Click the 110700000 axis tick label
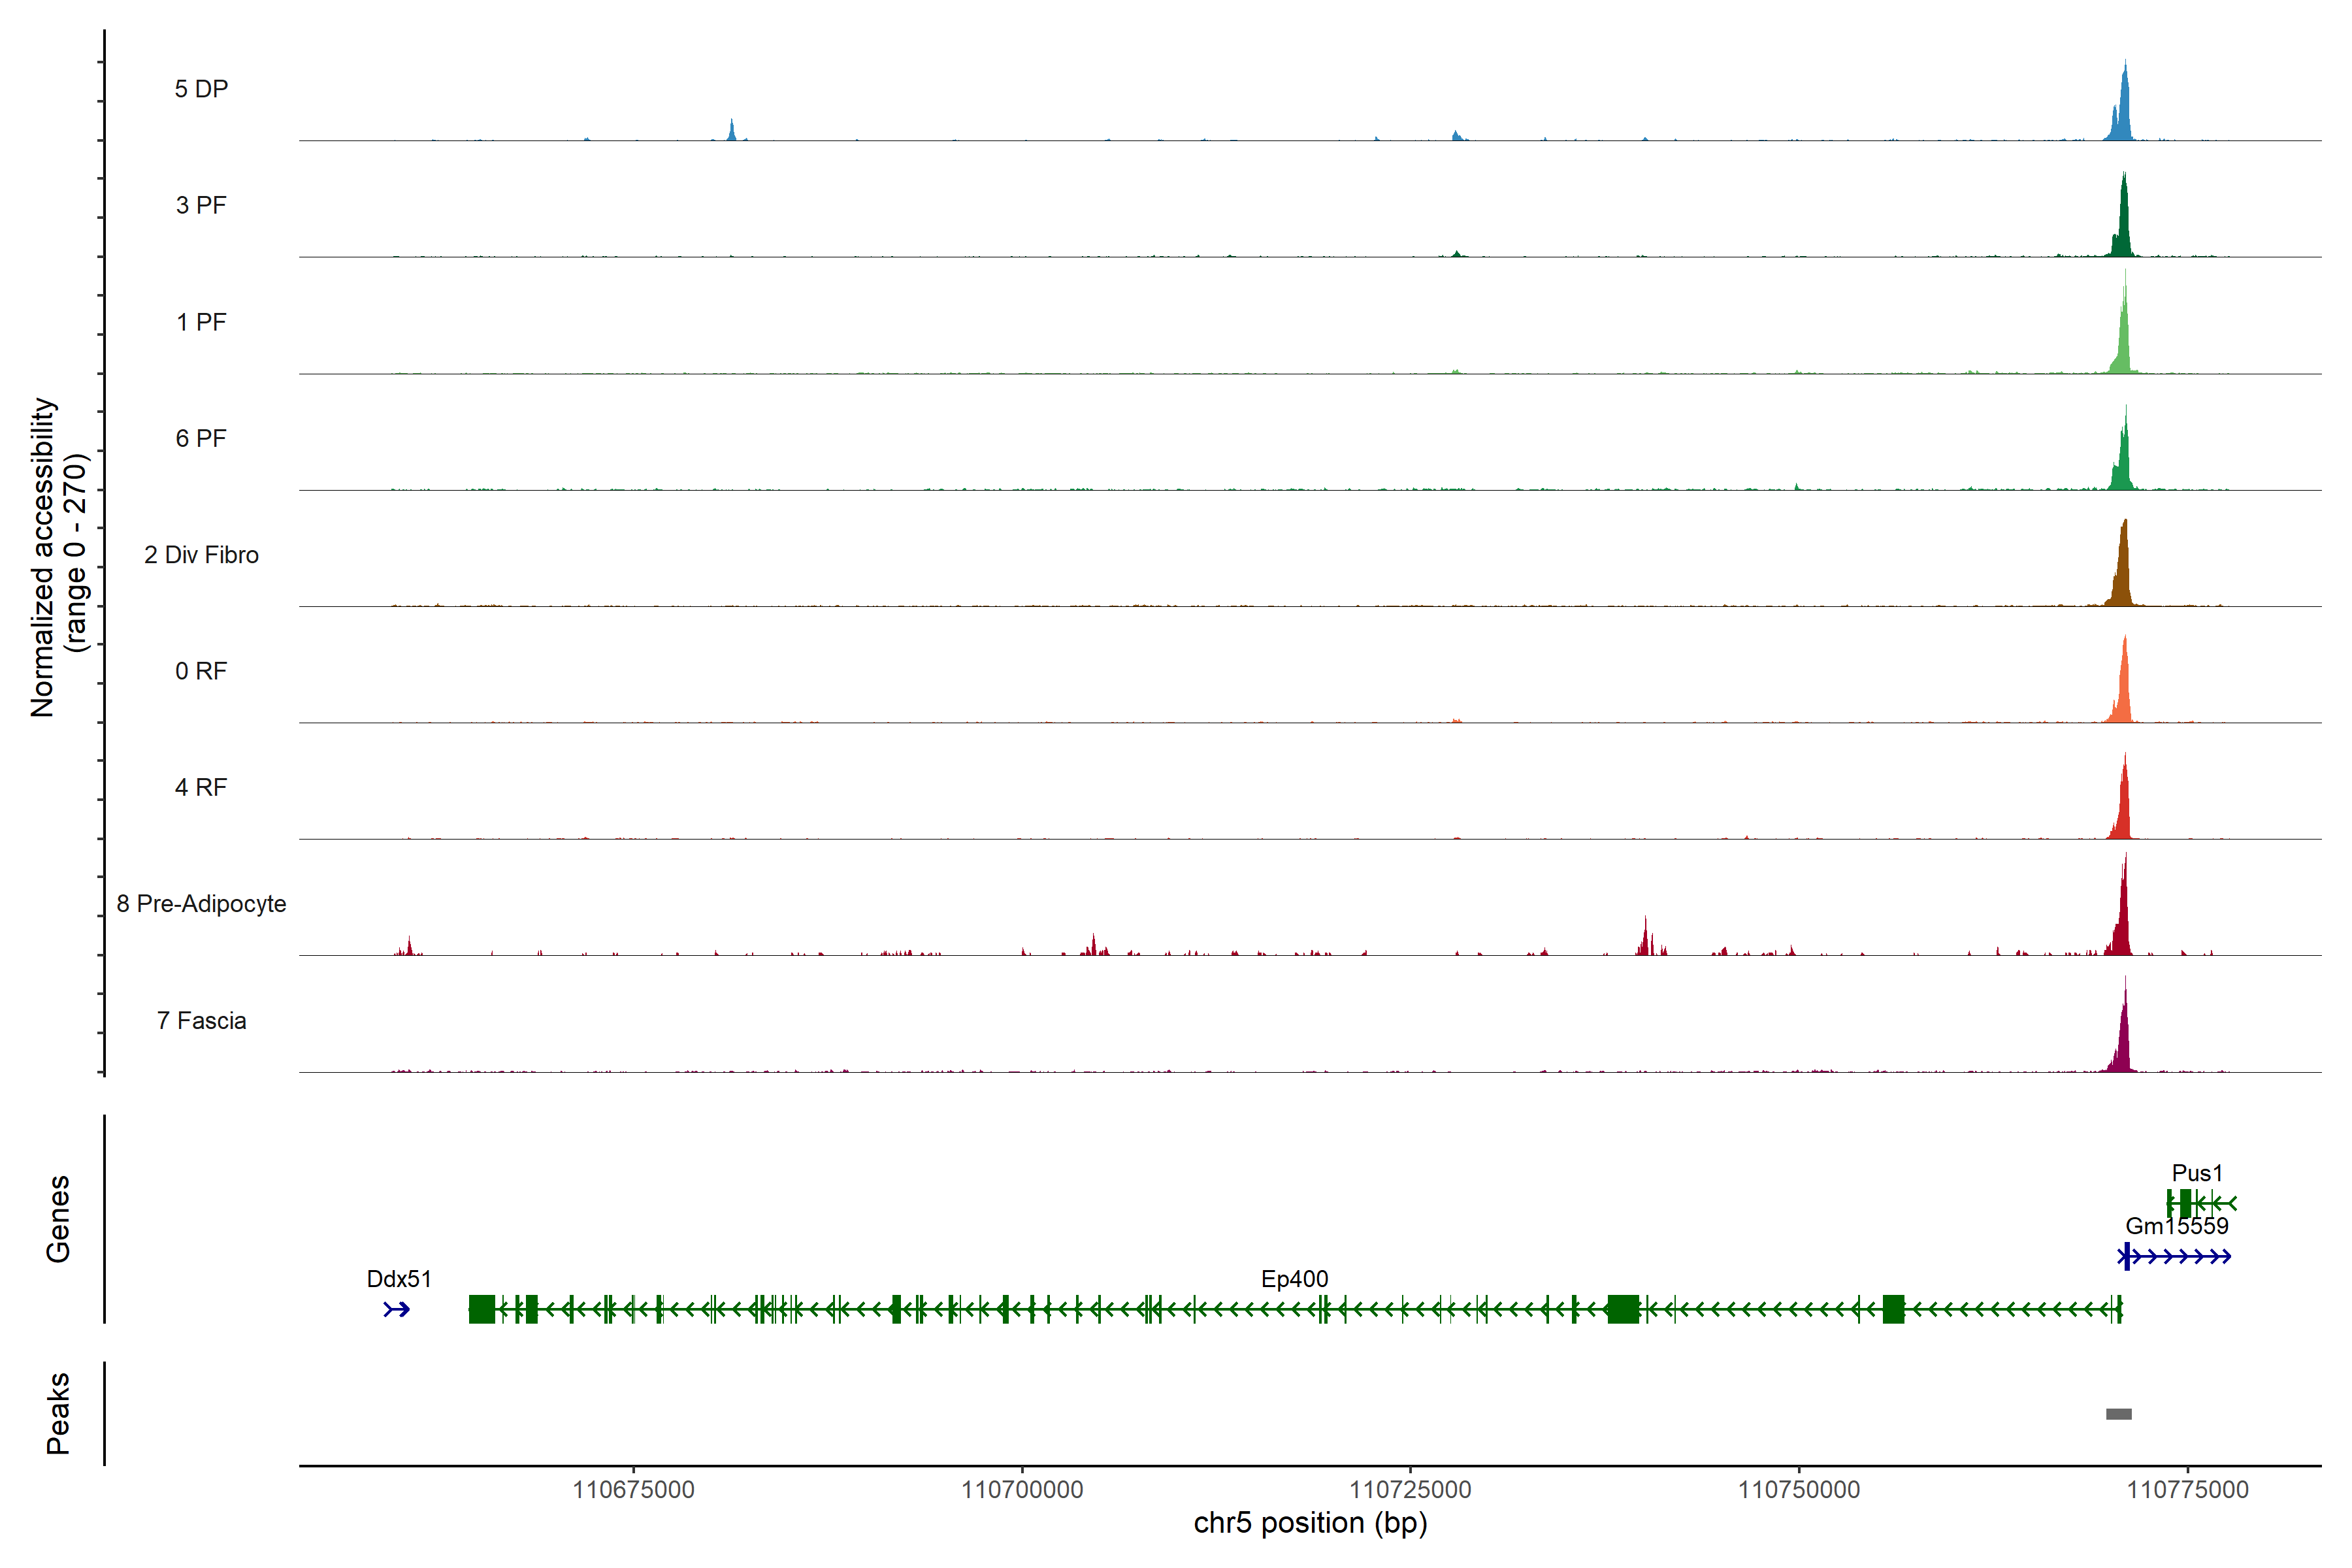Screen dimensions: 2352x1568 tap(1022, 1489)
